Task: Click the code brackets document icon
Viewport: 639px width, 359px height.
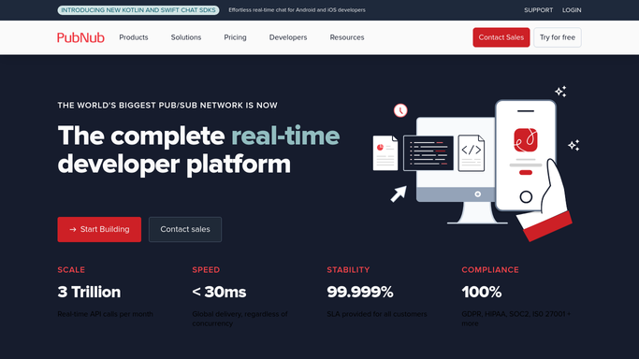Action: (472, 153)
